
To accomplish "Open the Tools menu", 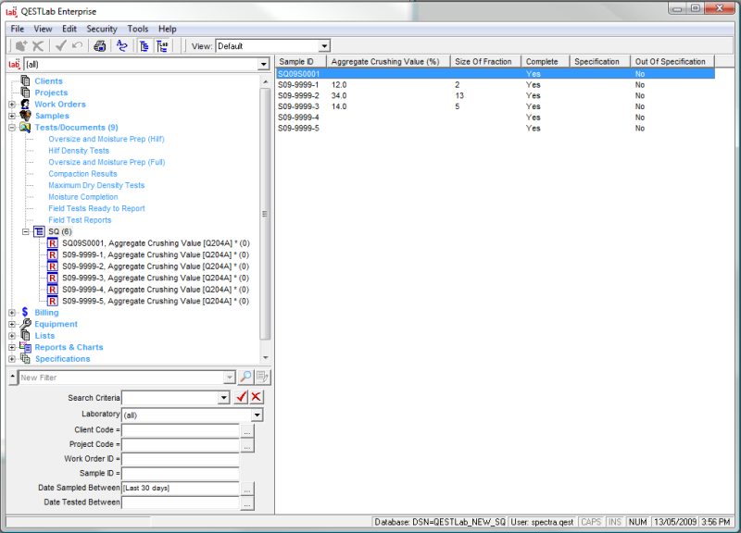I will [x=137, y=28].
